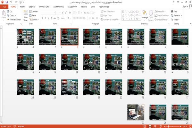192x128 pixels.
Task: Open the Section dropdown menu
Action: pos(34,20)
